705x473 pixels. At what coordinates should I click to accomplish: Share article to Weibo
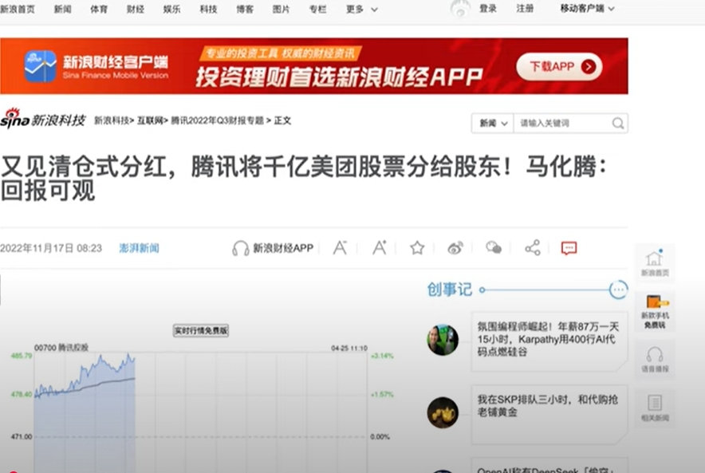tap(455, 248)
